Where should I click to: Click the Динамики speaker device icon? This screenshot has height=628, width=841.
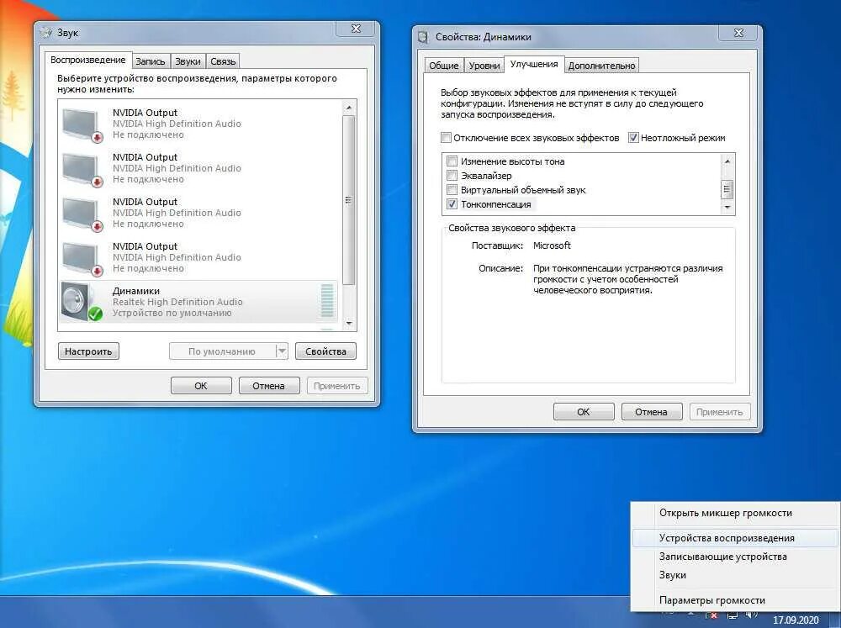pos(77,301)
